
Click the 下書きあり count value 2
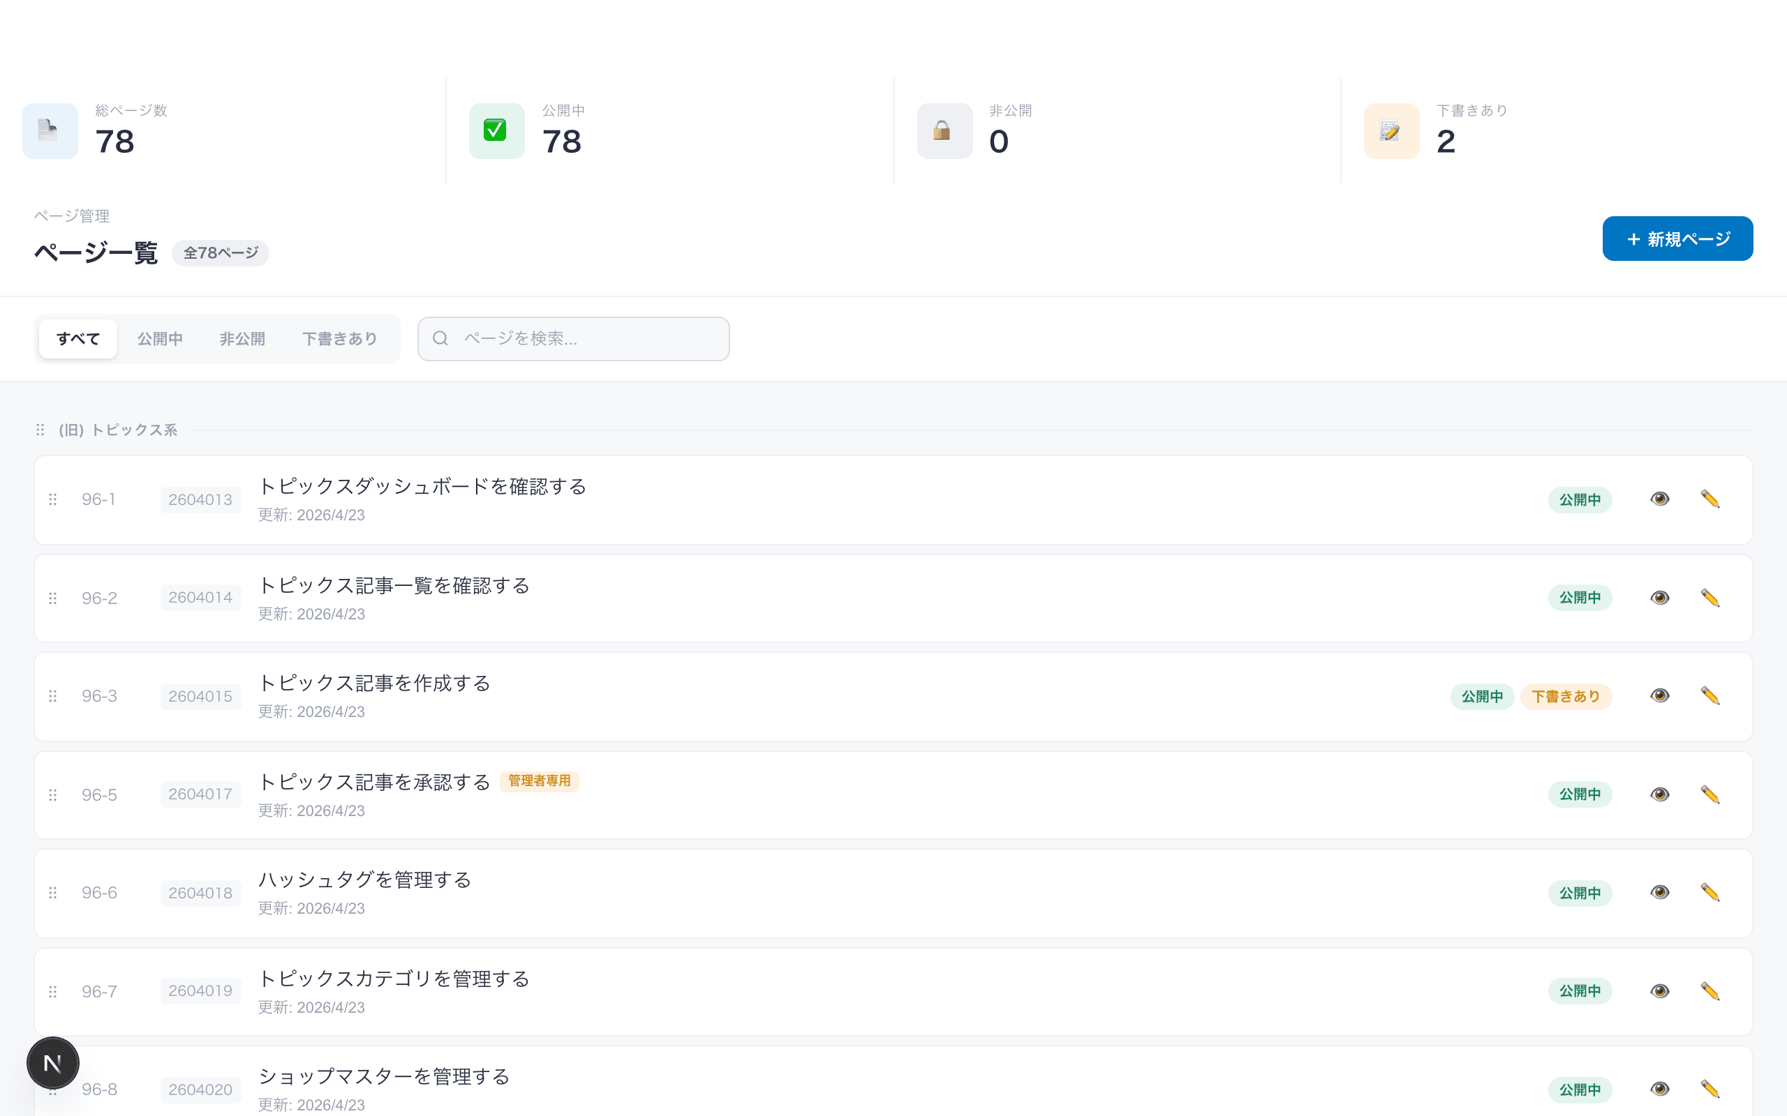1446,142
